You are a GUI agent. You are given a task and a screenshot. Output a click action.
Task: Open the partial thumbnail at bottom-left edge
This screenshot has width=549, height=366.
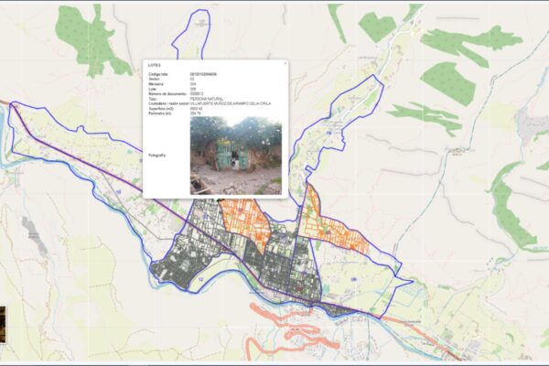[x=3, y=318]
